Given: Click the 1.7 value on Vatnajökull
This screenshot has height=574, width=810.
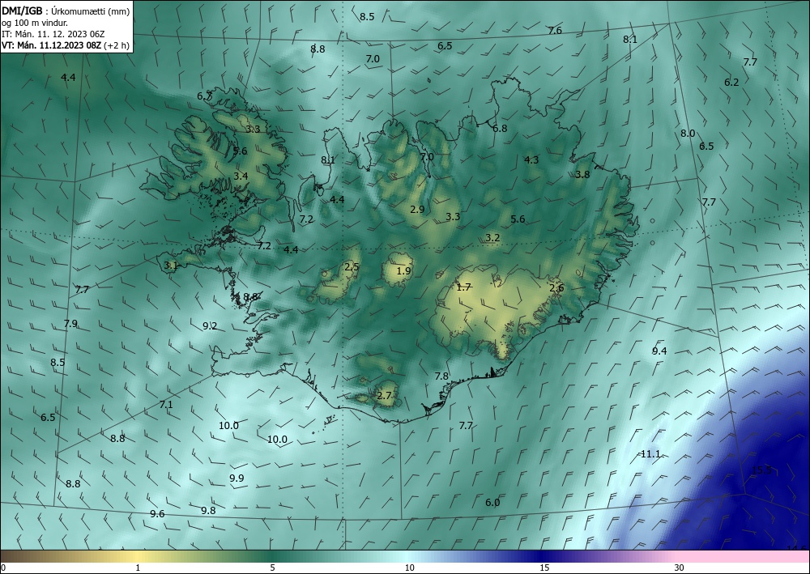Looking at the screenshot, I should [464, 287].
